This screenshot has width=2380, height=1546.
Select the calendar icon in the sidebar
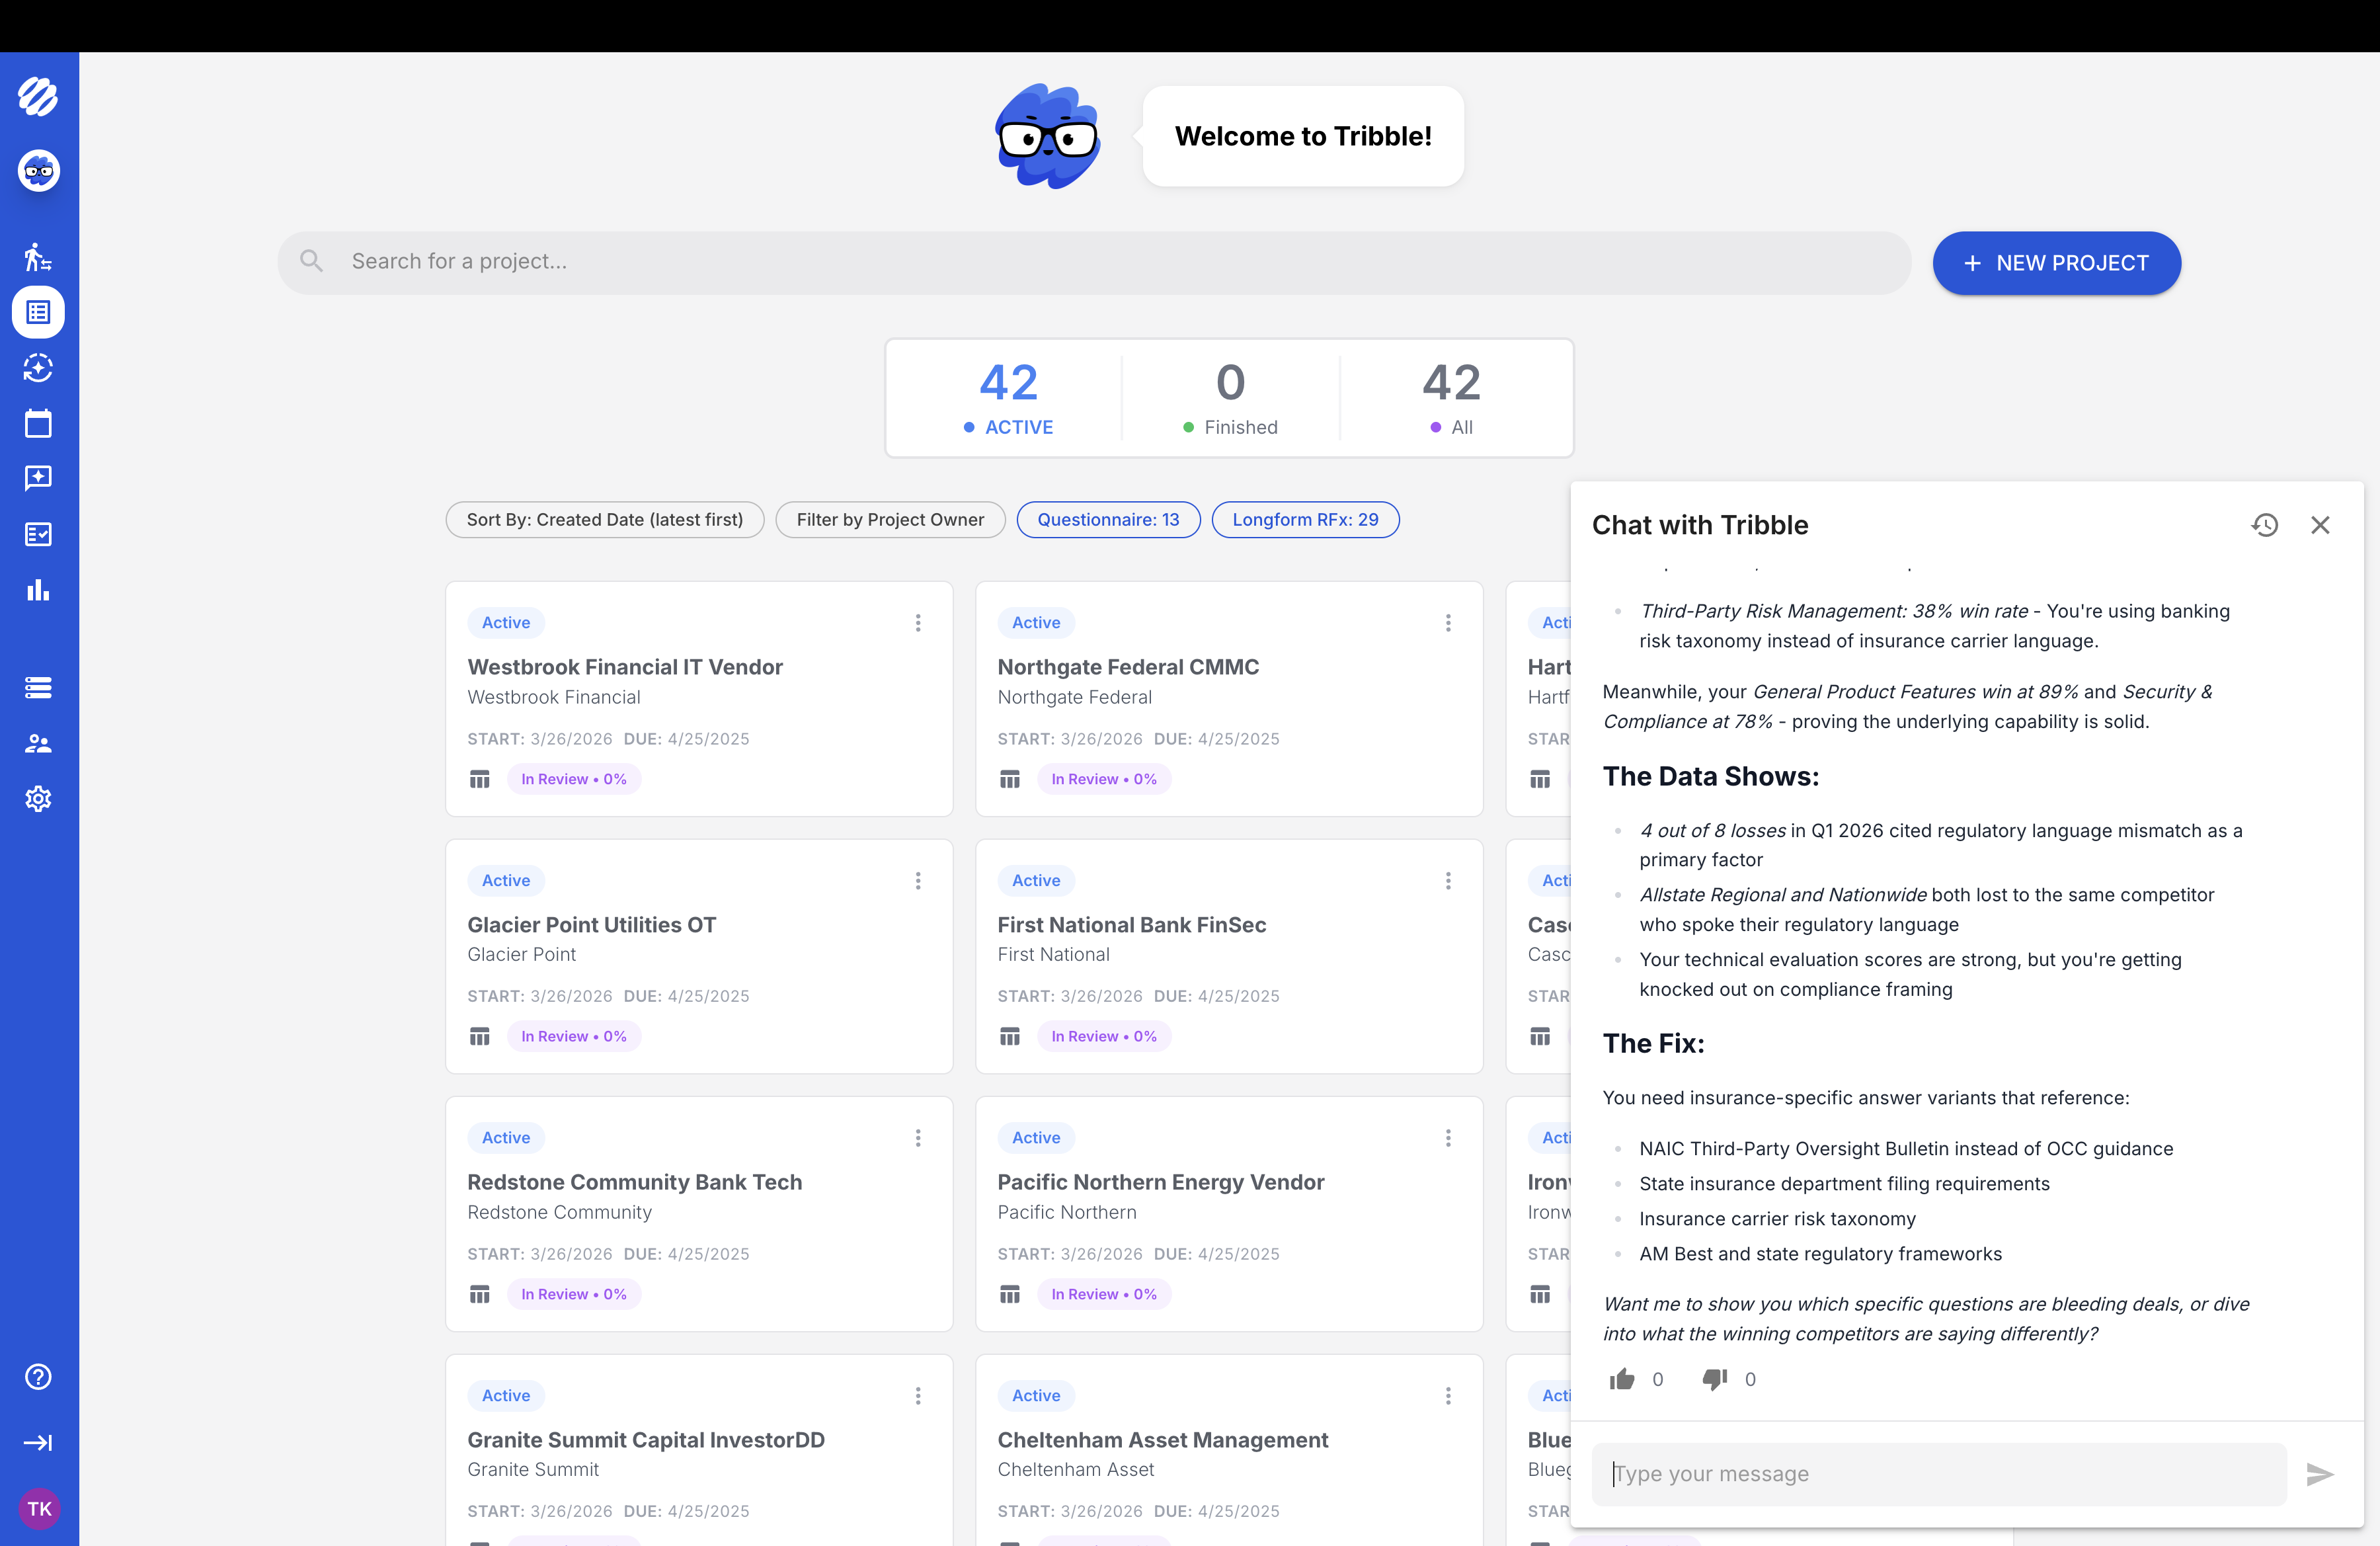tap(39, 424)
